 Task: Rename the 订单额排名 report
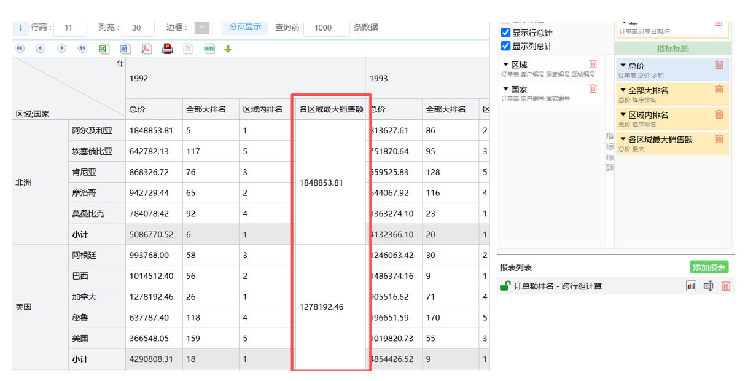pyautogui.click(x=709, y=286)
